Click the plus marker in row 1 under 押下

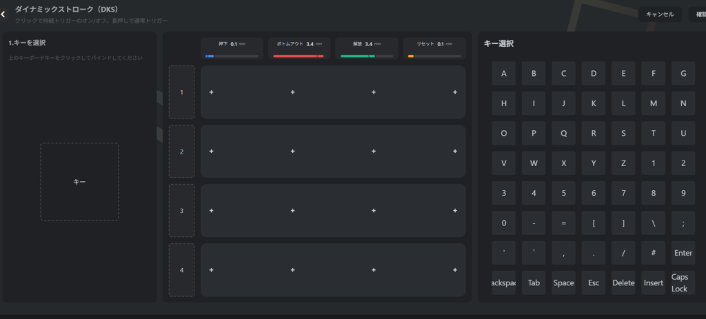(212, 92)
